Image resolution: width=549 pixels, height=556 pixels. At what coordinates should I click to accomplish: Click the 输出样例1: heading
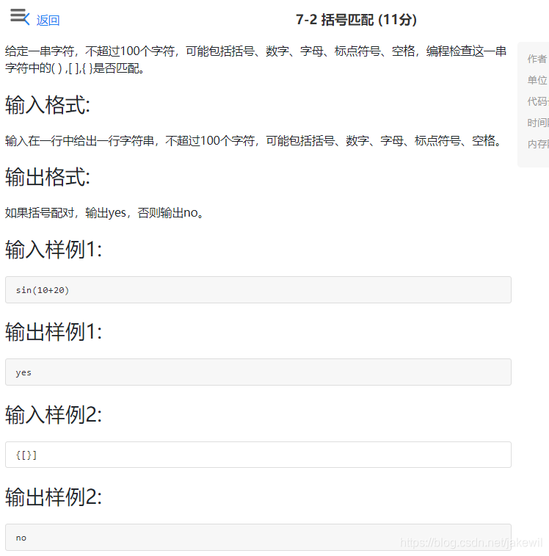54,332
